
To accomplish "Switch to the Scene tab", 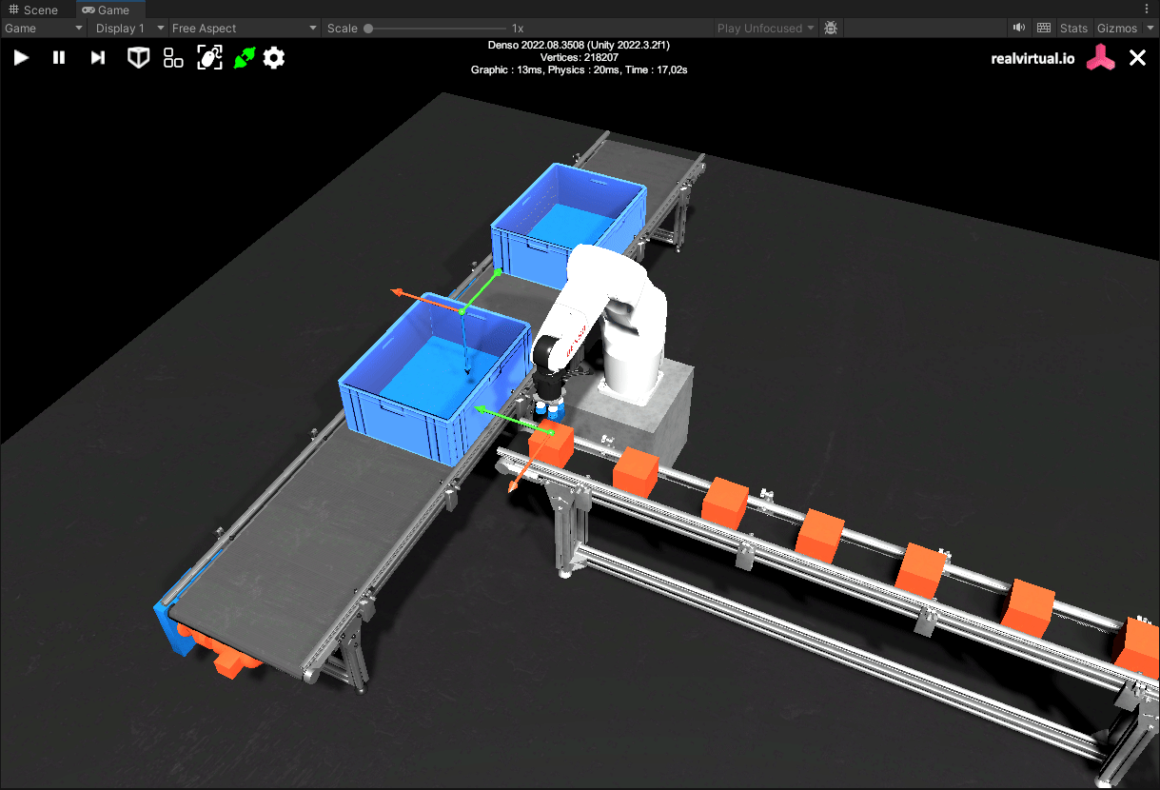I will tap(34, 10).
